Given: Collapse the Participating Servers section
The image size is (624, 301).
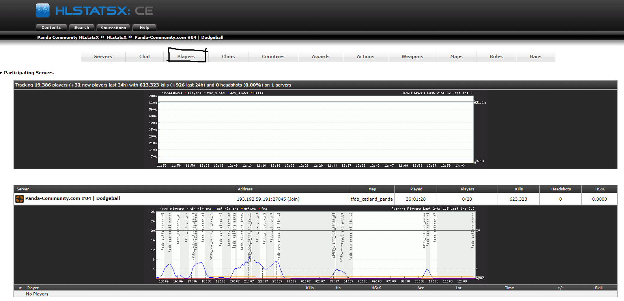Looking at the screenshot, I should click(2, 73).
